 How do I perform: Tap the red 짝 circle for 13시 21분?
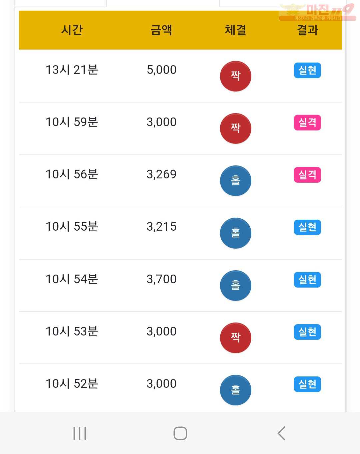click(235, 76)
